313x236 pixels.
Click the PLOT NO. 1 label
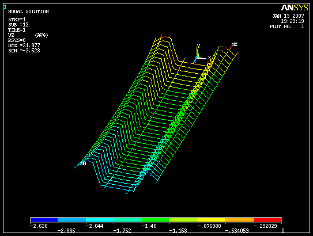[287, 26]
